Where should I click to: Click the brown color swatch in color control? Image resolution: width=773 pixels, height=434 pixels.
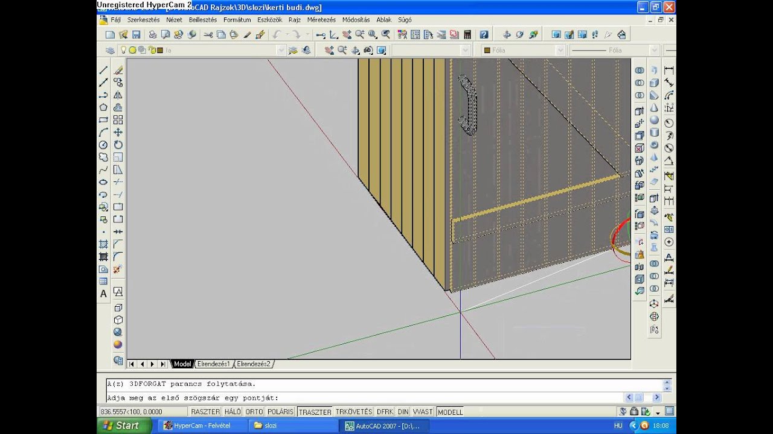click(487, 51)
